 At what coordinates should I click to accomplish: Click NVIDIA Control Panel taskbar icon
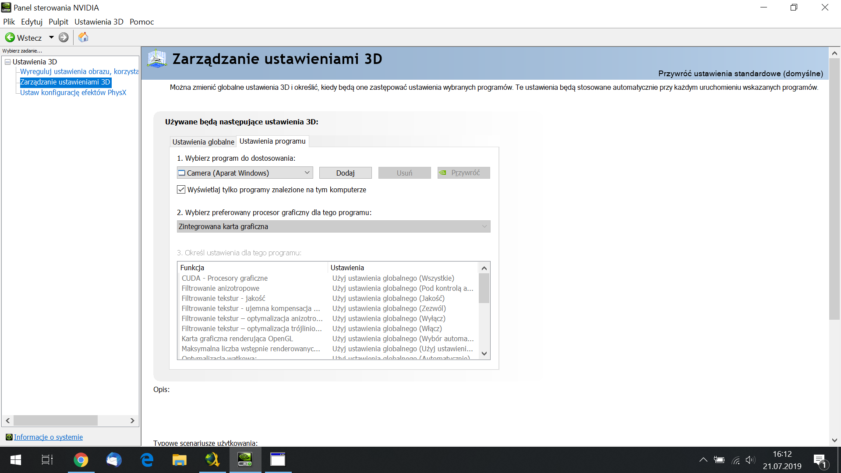pyautogui.click(x=245, y=460)
